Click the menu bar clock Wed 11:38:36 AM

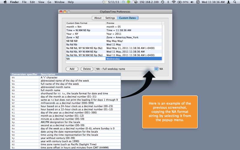[213, 2]
